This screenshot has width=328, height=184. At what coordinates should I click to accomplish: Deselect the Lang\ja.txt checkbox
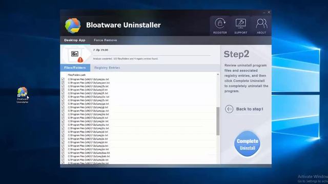[x=63, y=146]
